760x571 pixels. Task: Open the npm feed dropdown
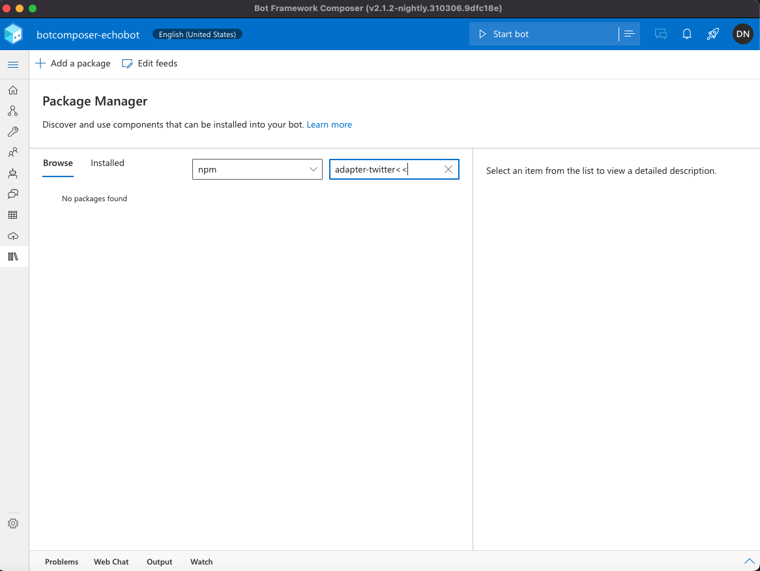(257, 169)
